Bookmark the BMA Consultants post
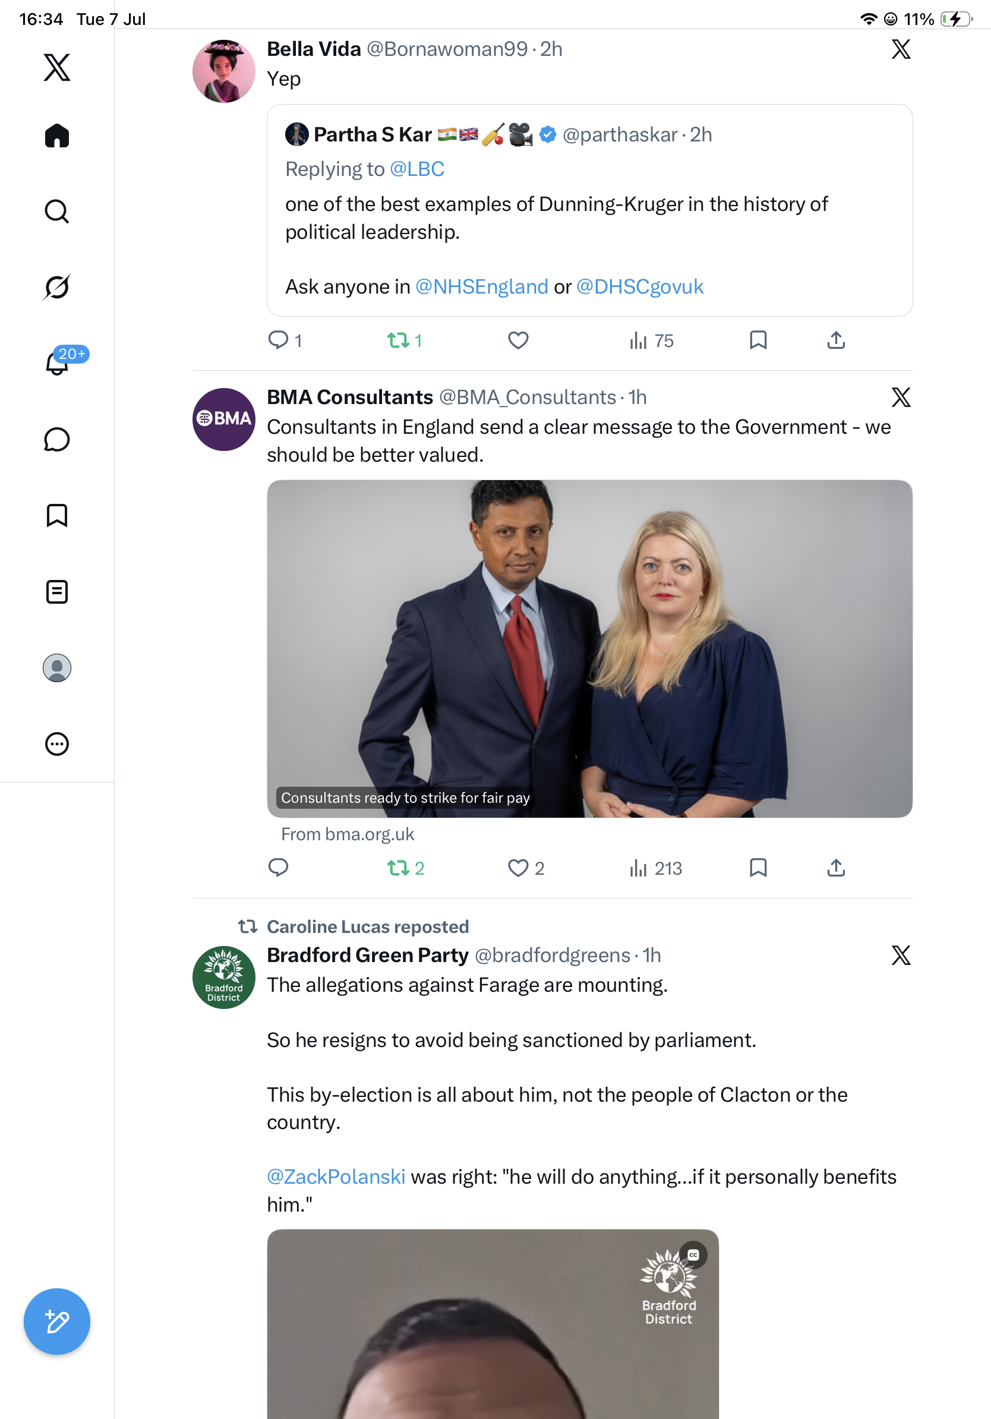The width and height of the screenshot is (991, 1419). (758, 868)
